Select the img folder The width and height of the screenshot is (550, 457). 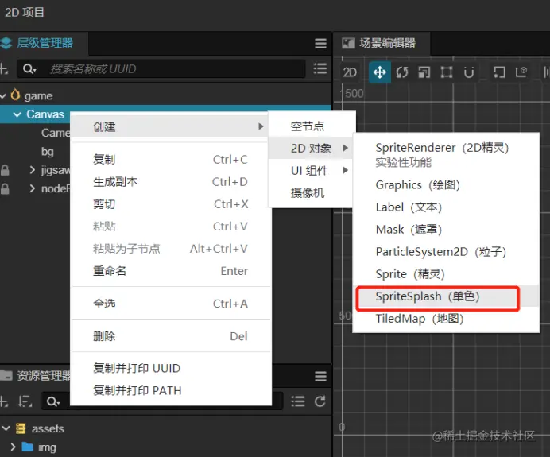click(47, 447)
